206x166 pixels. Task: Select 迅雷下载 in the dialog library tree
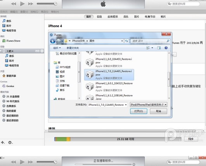click(62, 86)
